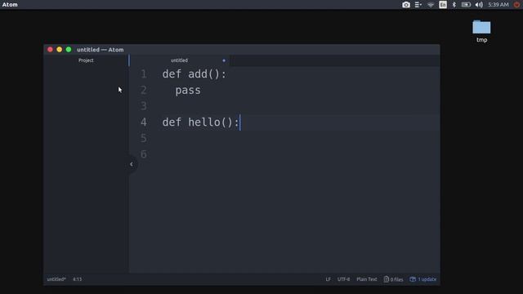Viewport: 523px width, 294px height.
Task: Click the word pass on line 2
Action: [x=188, y=90]
